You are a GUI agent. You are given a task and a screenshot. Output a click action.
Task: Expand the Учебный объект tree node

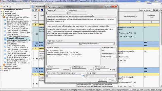(x=2, y=13)
